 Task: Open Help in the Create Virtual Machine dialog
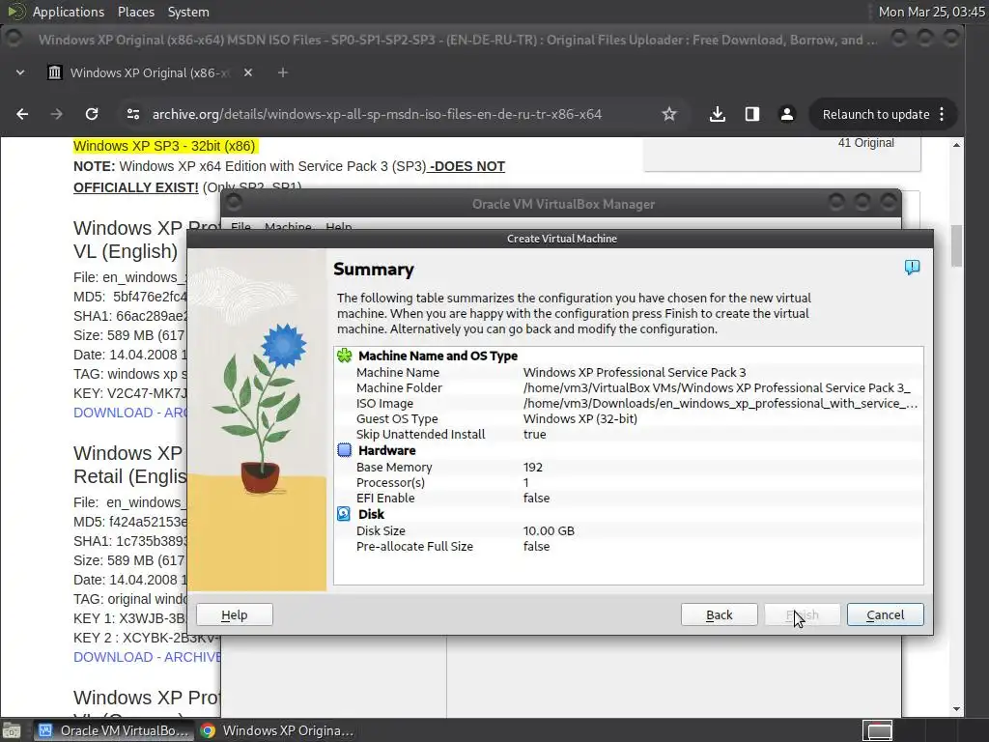pyautogui.click(x=234, y=614)
